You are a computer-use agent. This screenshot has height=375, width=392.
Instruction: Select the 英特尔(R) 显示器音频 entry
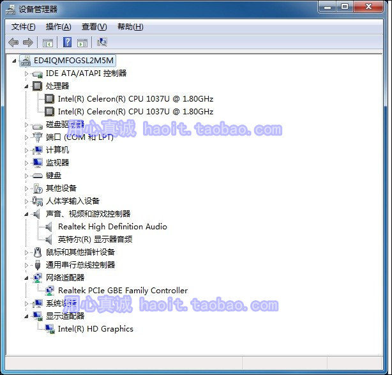[95, 240]
